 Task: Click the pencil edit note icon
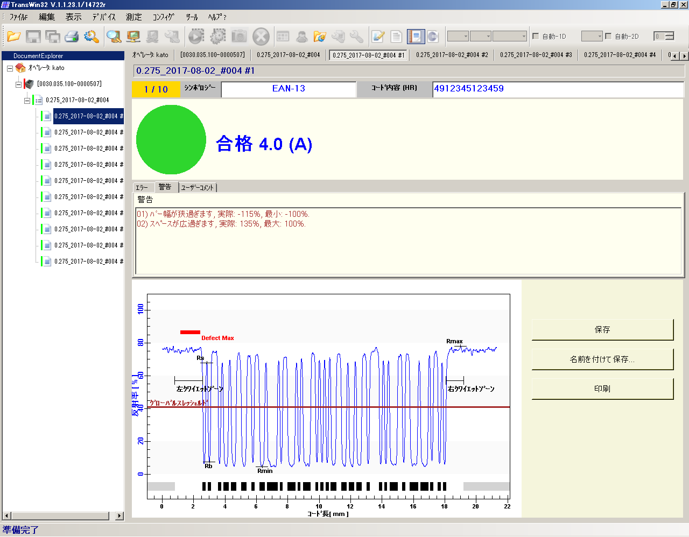pyautogui.click(x=378, y=37)
